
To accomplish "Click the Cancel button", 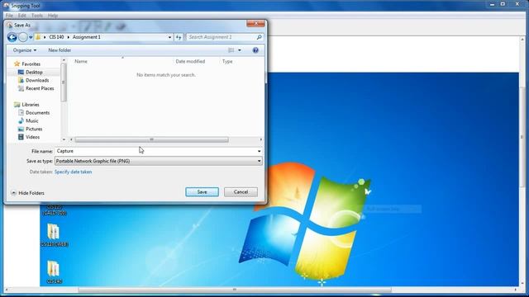I will [241, 192].
